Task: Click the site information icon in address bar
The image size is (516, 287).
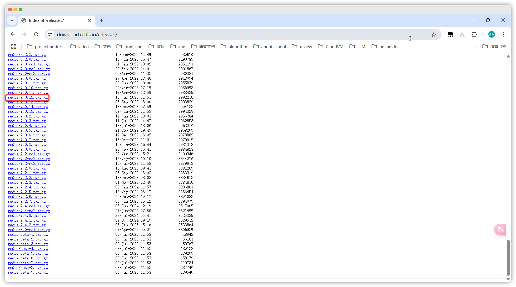Action: click(x=51, y=34)
